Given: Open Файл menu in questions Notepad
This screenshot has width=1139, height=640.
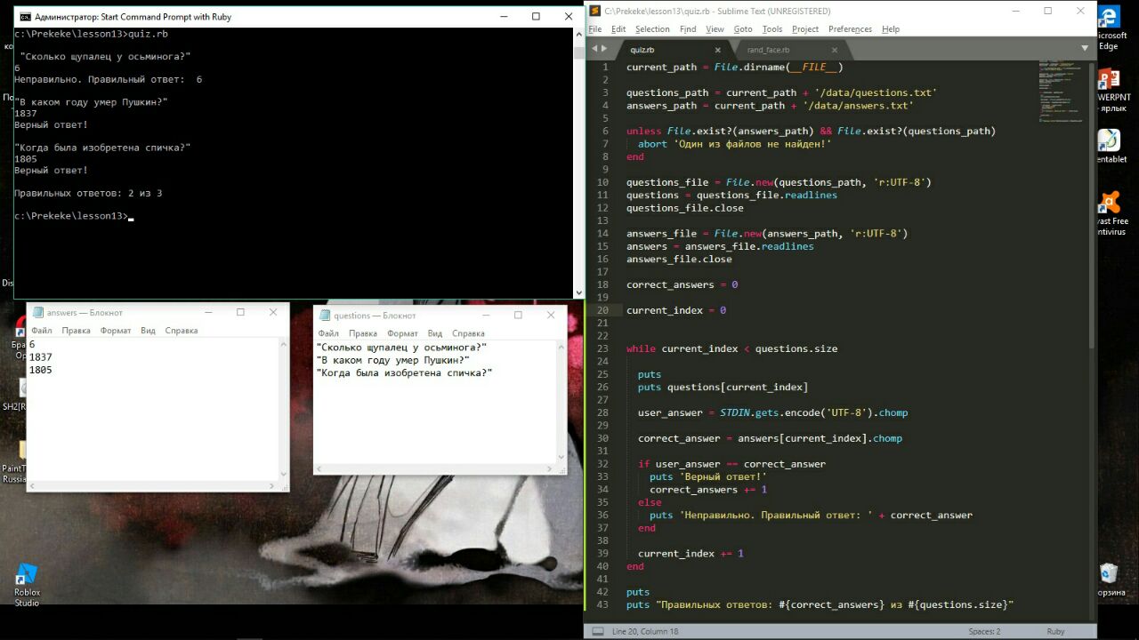Looking at the screenshot, I should (x=328, y=333).
